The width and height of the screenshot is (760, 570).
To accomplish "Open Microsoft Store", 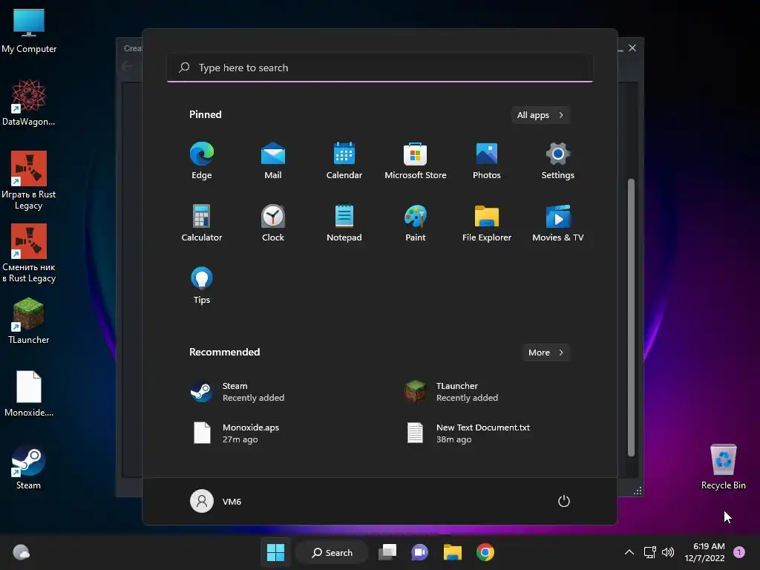I will click(x=416, y=160).
